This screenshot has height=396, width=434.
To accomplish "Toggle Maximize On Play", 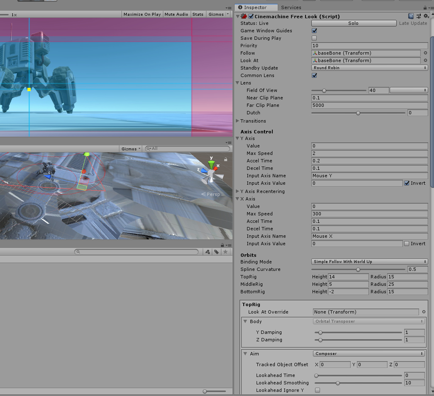I will (x=142, y=14).
